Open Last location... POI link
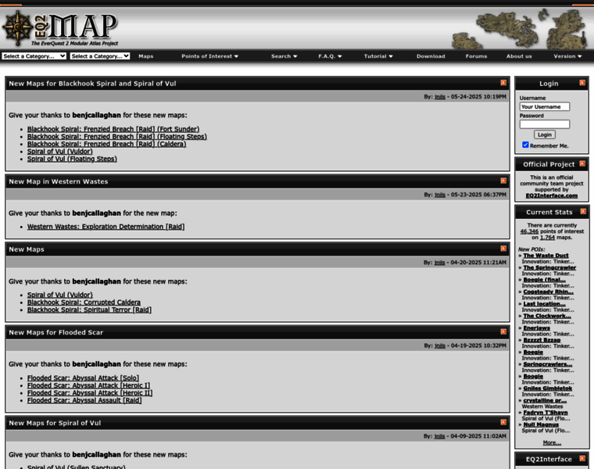This screenshot has height=469, width=594. click(545, 304)
